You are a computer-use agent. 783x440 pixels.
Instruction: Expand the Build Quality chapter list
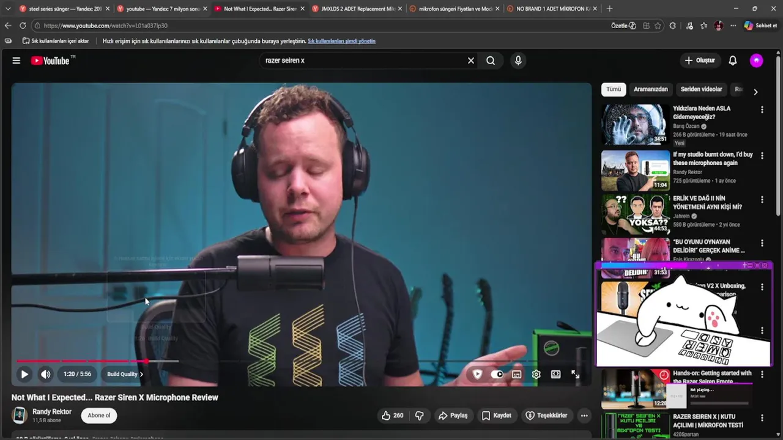[x=125, y=374]
